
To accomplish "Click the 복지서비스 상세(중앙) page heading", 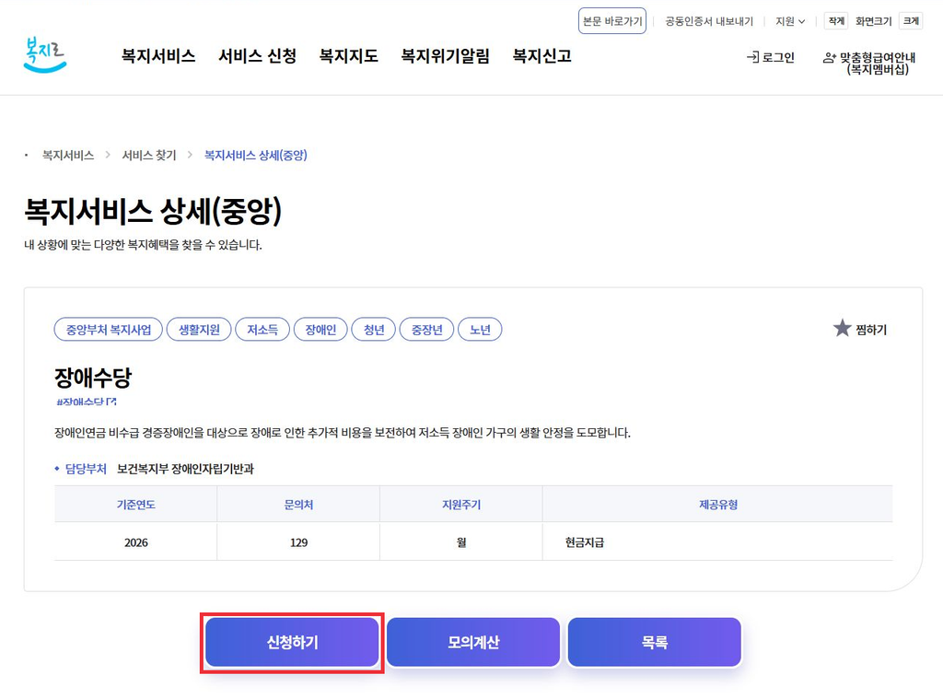I will tap(154, 211).
